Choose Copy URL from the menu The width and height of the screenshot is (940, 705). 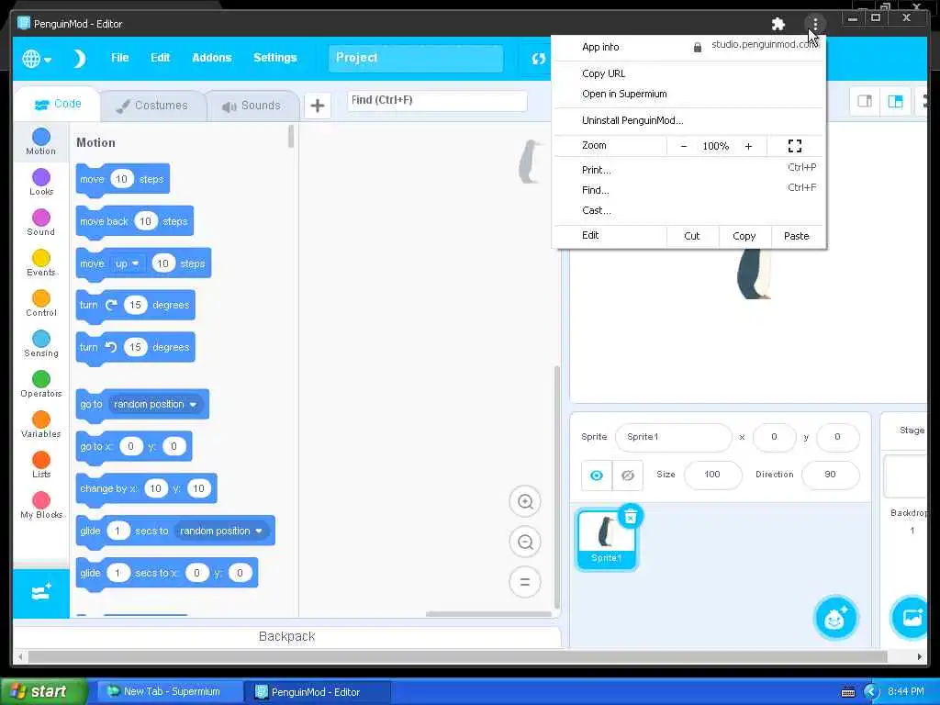click(688, 73)
